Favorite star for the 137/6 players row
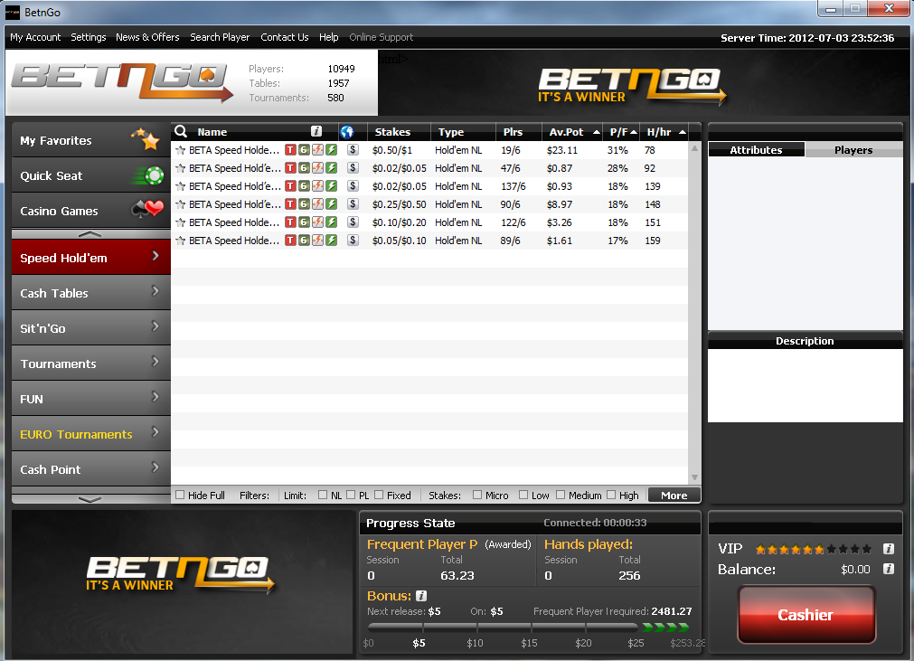Viewport: 914px width, 661px height. (180, 186)
